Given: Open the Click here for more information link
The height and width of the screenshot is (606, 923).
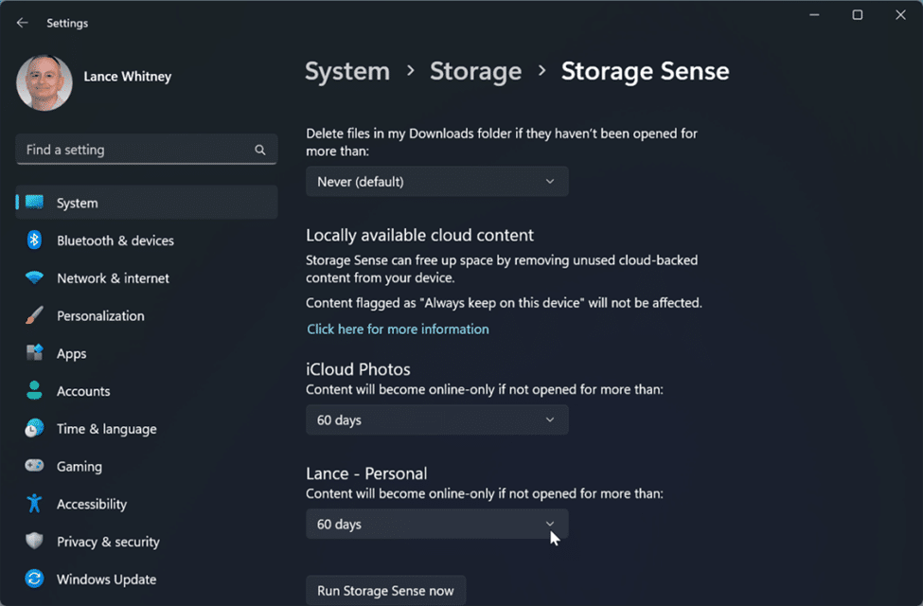Looking at the screenshot, I should 398,330.
